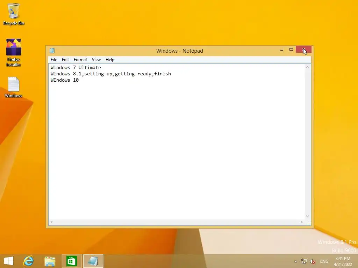Select the Windows text file on desktop
Image resolution: width=358 pixels, height=268 pixels.
pyautogui.click(x=14, y=87)
